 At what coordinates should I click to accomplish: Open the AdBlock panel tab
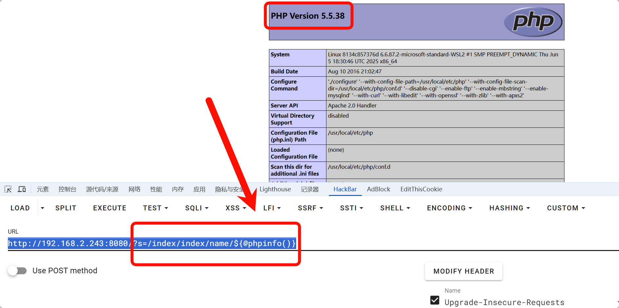click(x=378, y=189)
